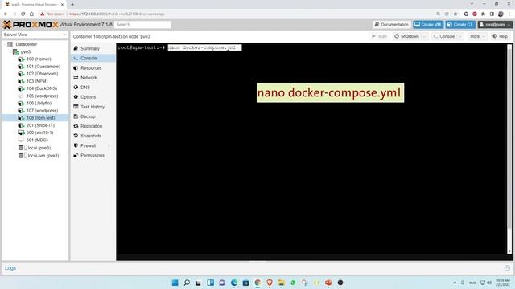Select container 103 (NPM)

pyautogui.click(x=37, y=81)
